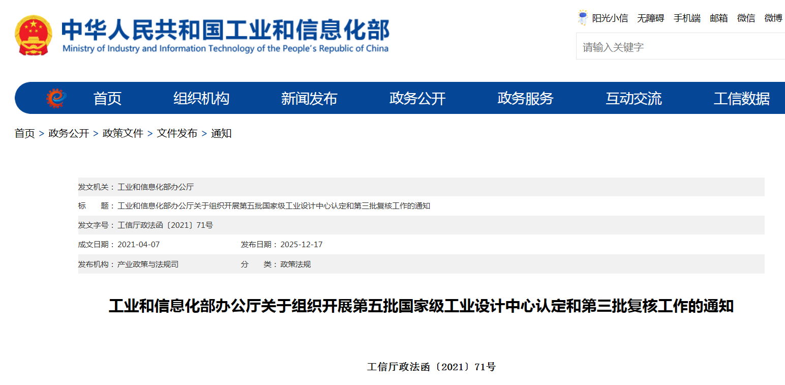Click the Sunshine Xiaoxin robot icon
This screenshot has height=385, width=785.
[583, 18]
